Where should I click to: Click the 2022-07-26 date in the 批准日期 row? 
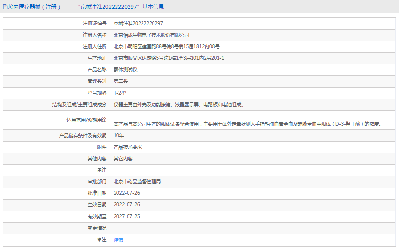(127, 193)
